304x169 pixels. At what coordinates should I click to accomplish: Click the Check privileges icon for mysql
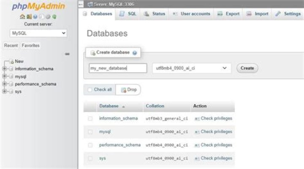click(197, 132)
